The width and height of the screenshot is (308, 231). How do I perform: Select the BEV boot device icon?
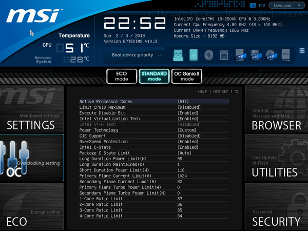click(285, 55)
